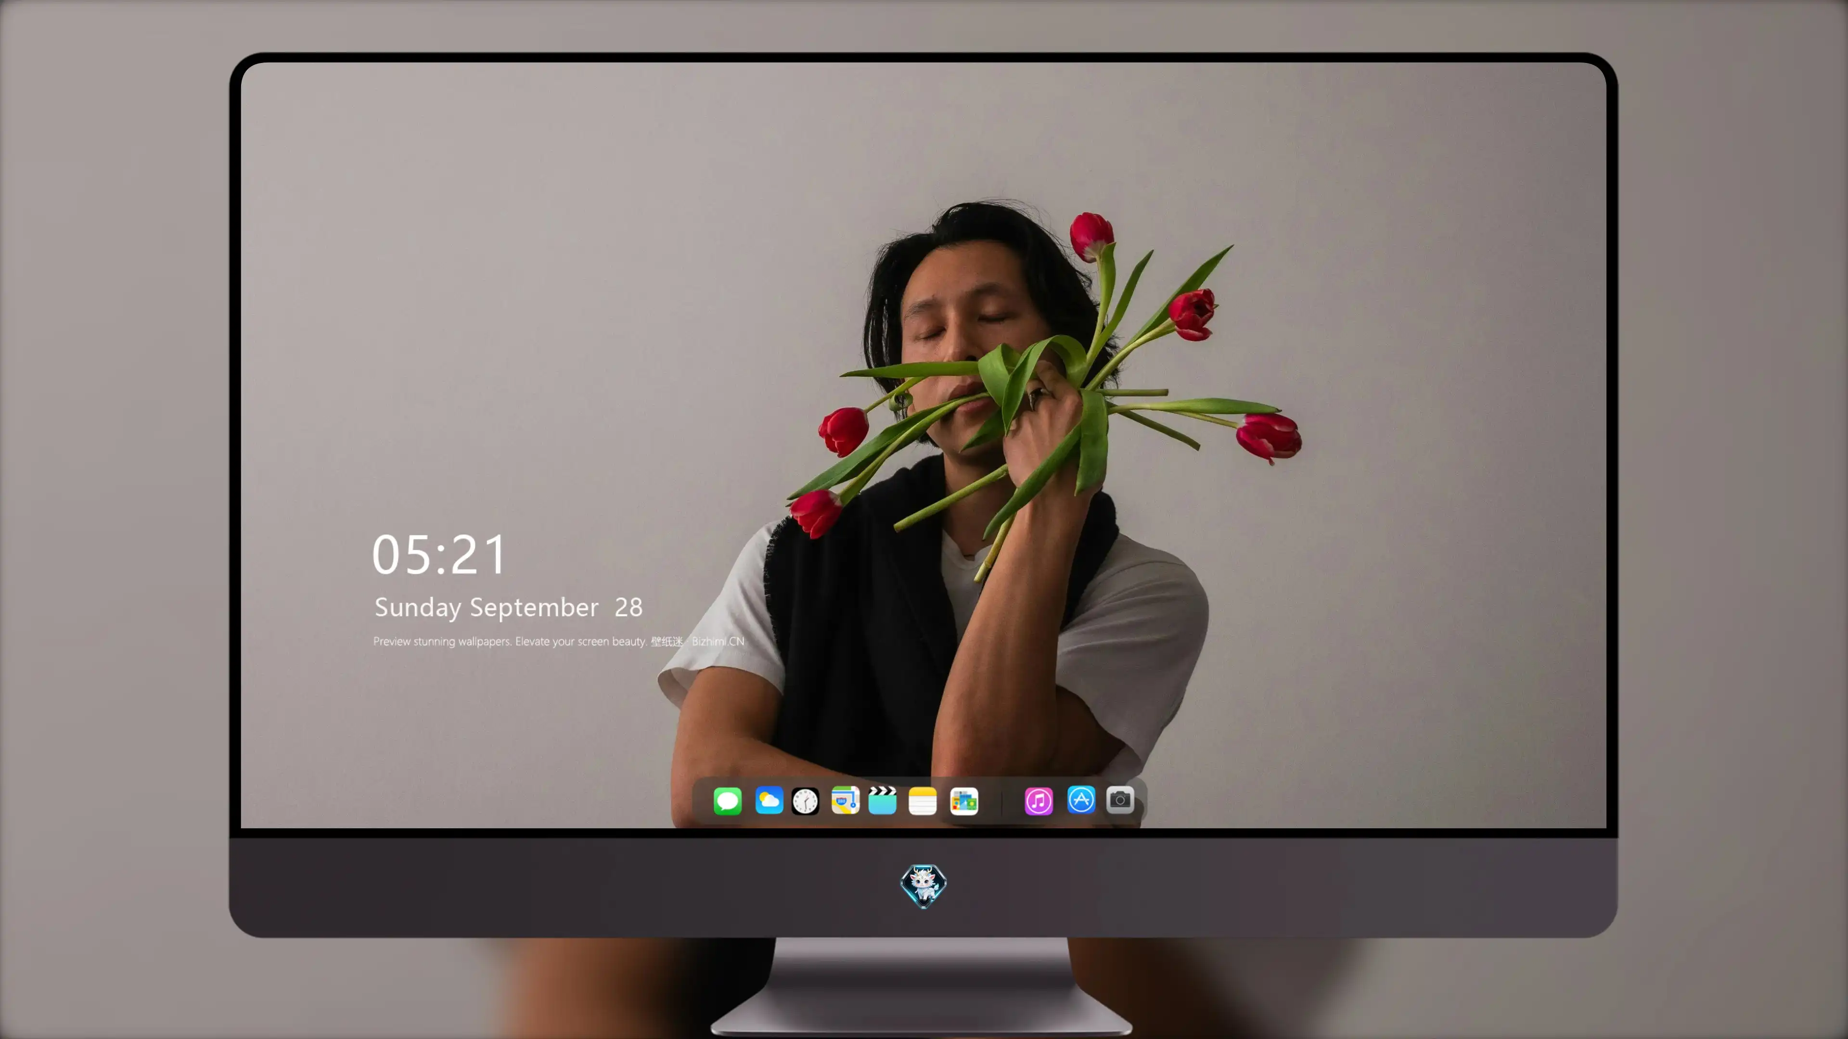Select the Sunday September 28 date text

pyautogui.click(x=509, y=608)
